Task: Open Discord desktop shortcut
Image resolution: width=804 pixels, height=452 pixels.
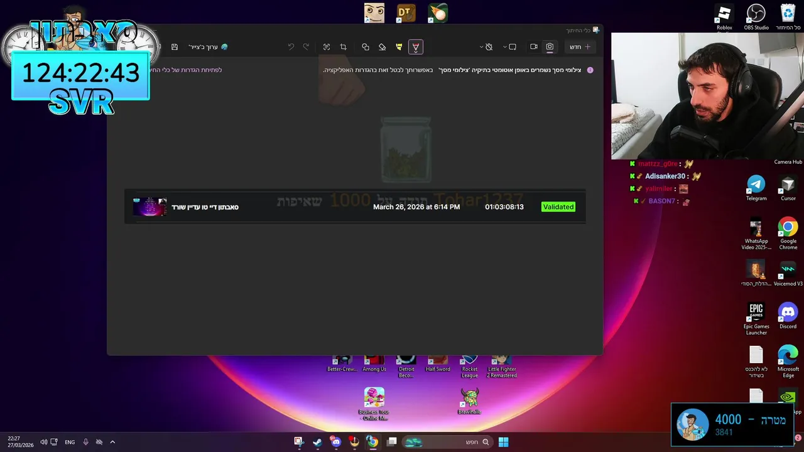Action: (788, 316)
